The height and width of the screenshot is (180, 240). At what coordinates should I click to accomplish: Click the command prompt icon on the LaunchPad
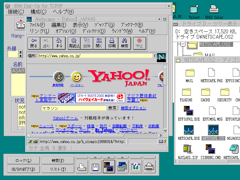coord(109,167)
